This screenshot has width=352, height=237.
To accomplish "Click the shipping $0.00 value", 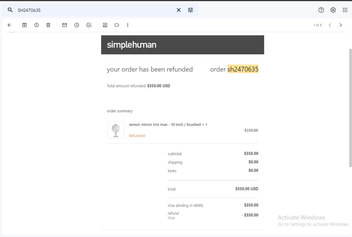I will [254, 162].
